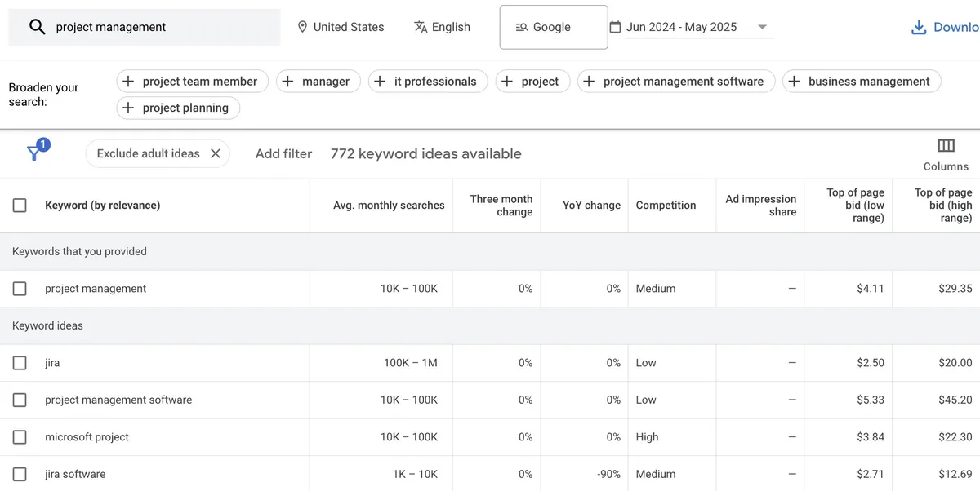Check the 'microsoft project' row checkbox

tap(20, 437)
